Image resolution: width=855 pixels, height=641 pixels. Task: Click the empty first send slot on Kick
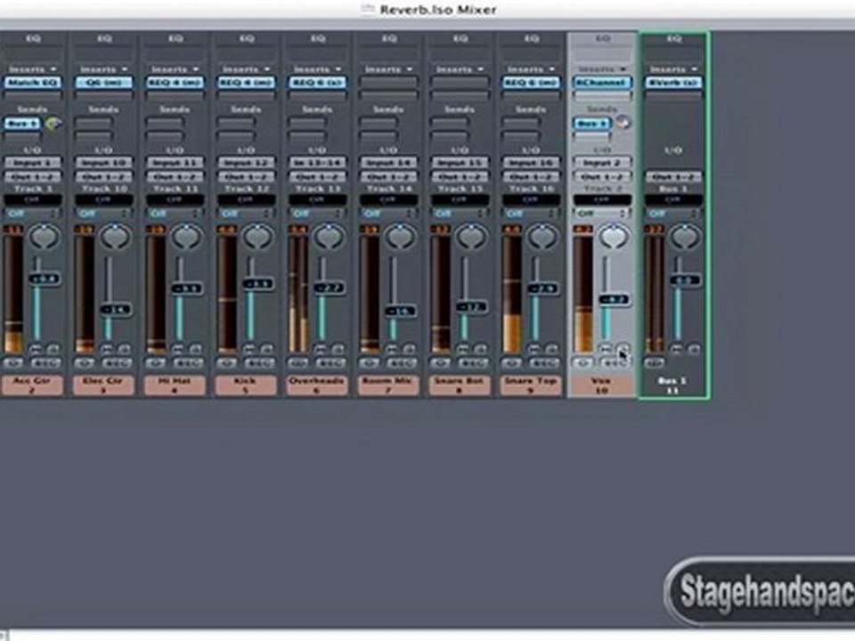pyautogui.click(x=236, y=124)
